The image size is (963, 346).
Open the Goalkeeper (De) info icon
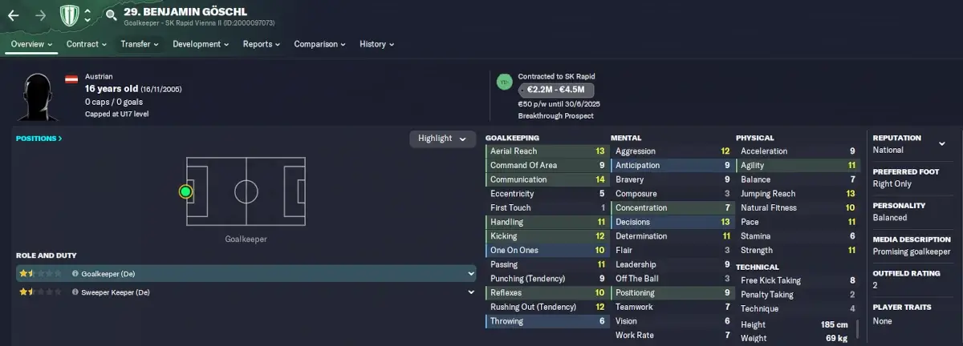point(75,274)
